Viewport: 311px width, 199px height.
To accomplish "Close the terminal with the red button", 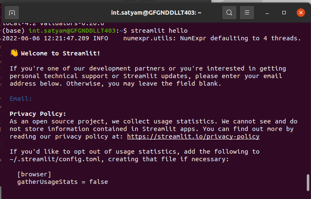I will (300, 13).
